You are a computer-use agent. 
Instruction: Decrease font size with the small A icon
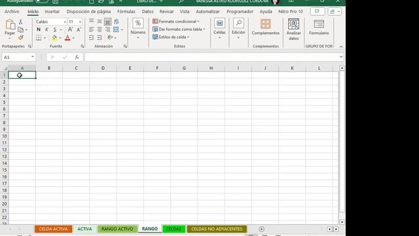click(79, 29)
